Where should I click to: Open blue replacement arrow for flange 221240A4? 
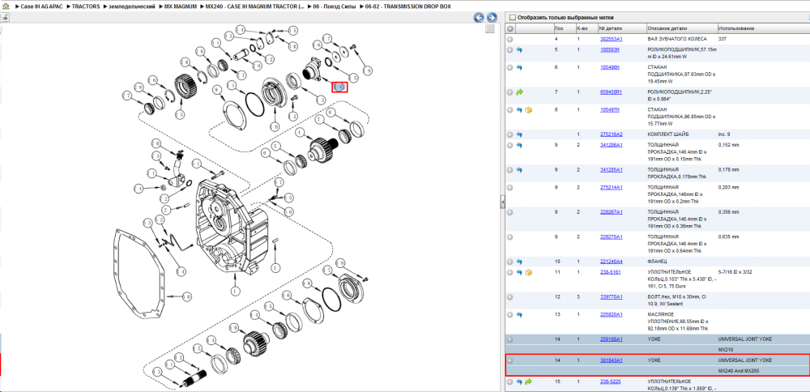(x=519, y=262)
